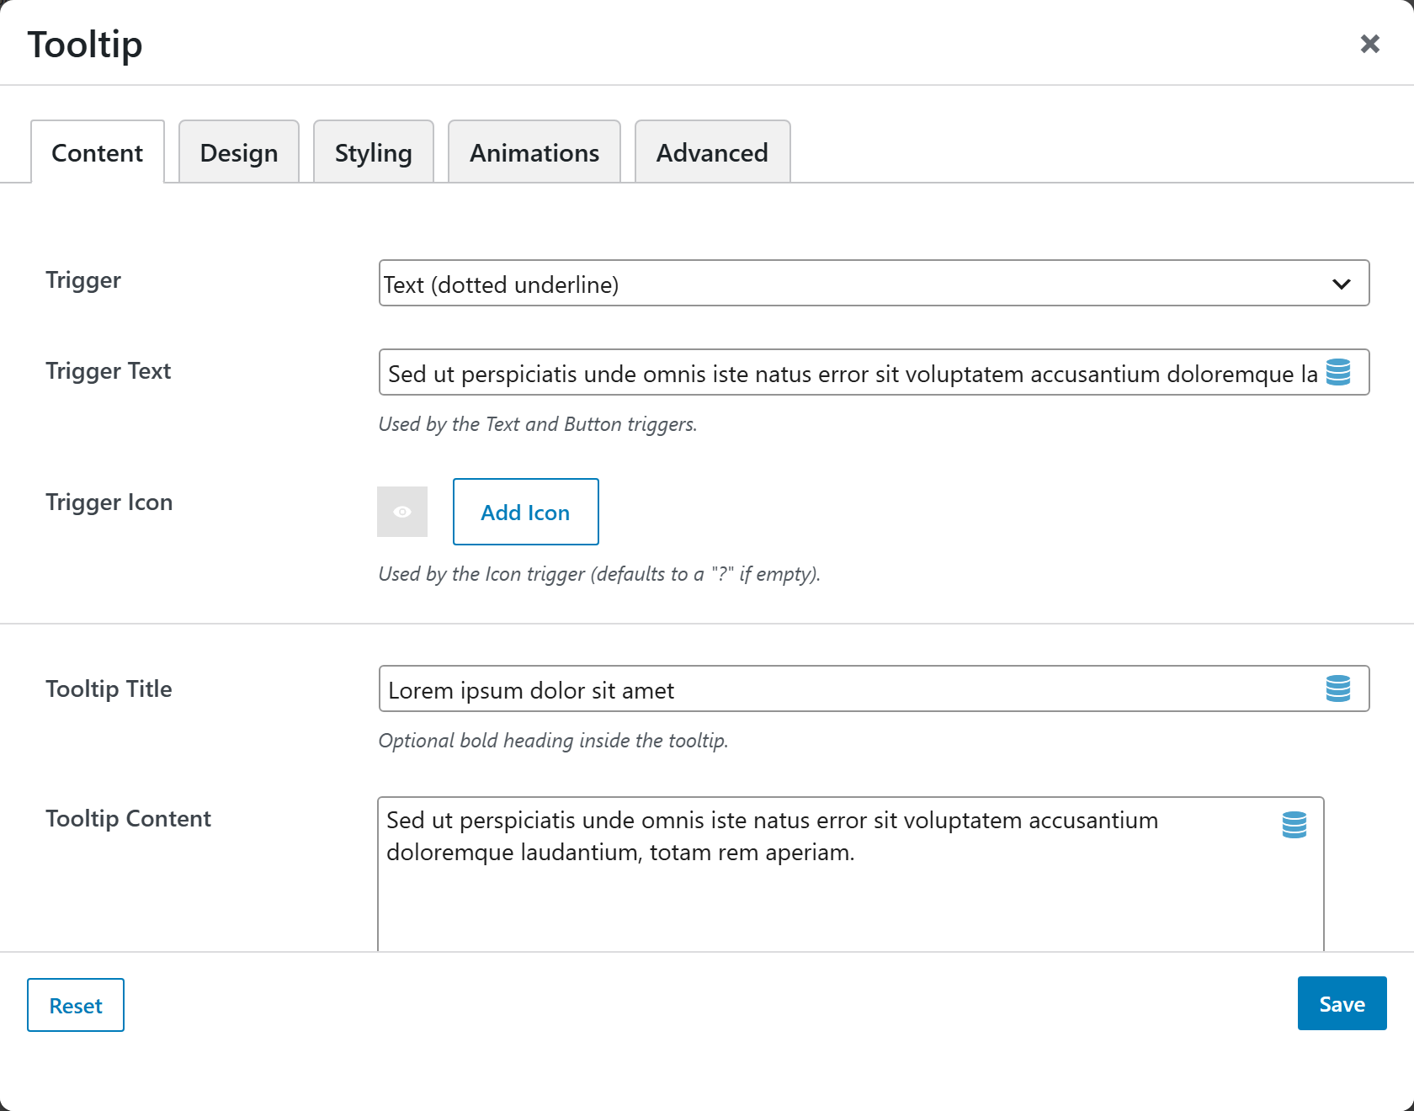Switch to the Content tab
1414x1111 pixels.
(98, 152)
